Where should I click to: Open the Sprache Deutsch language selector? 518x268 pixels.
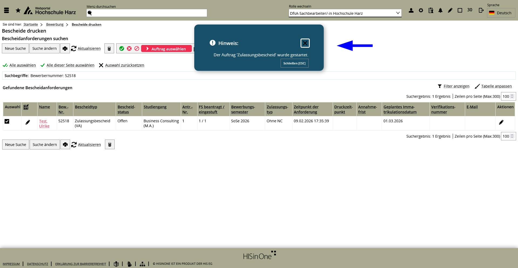(x=501, y=13)
